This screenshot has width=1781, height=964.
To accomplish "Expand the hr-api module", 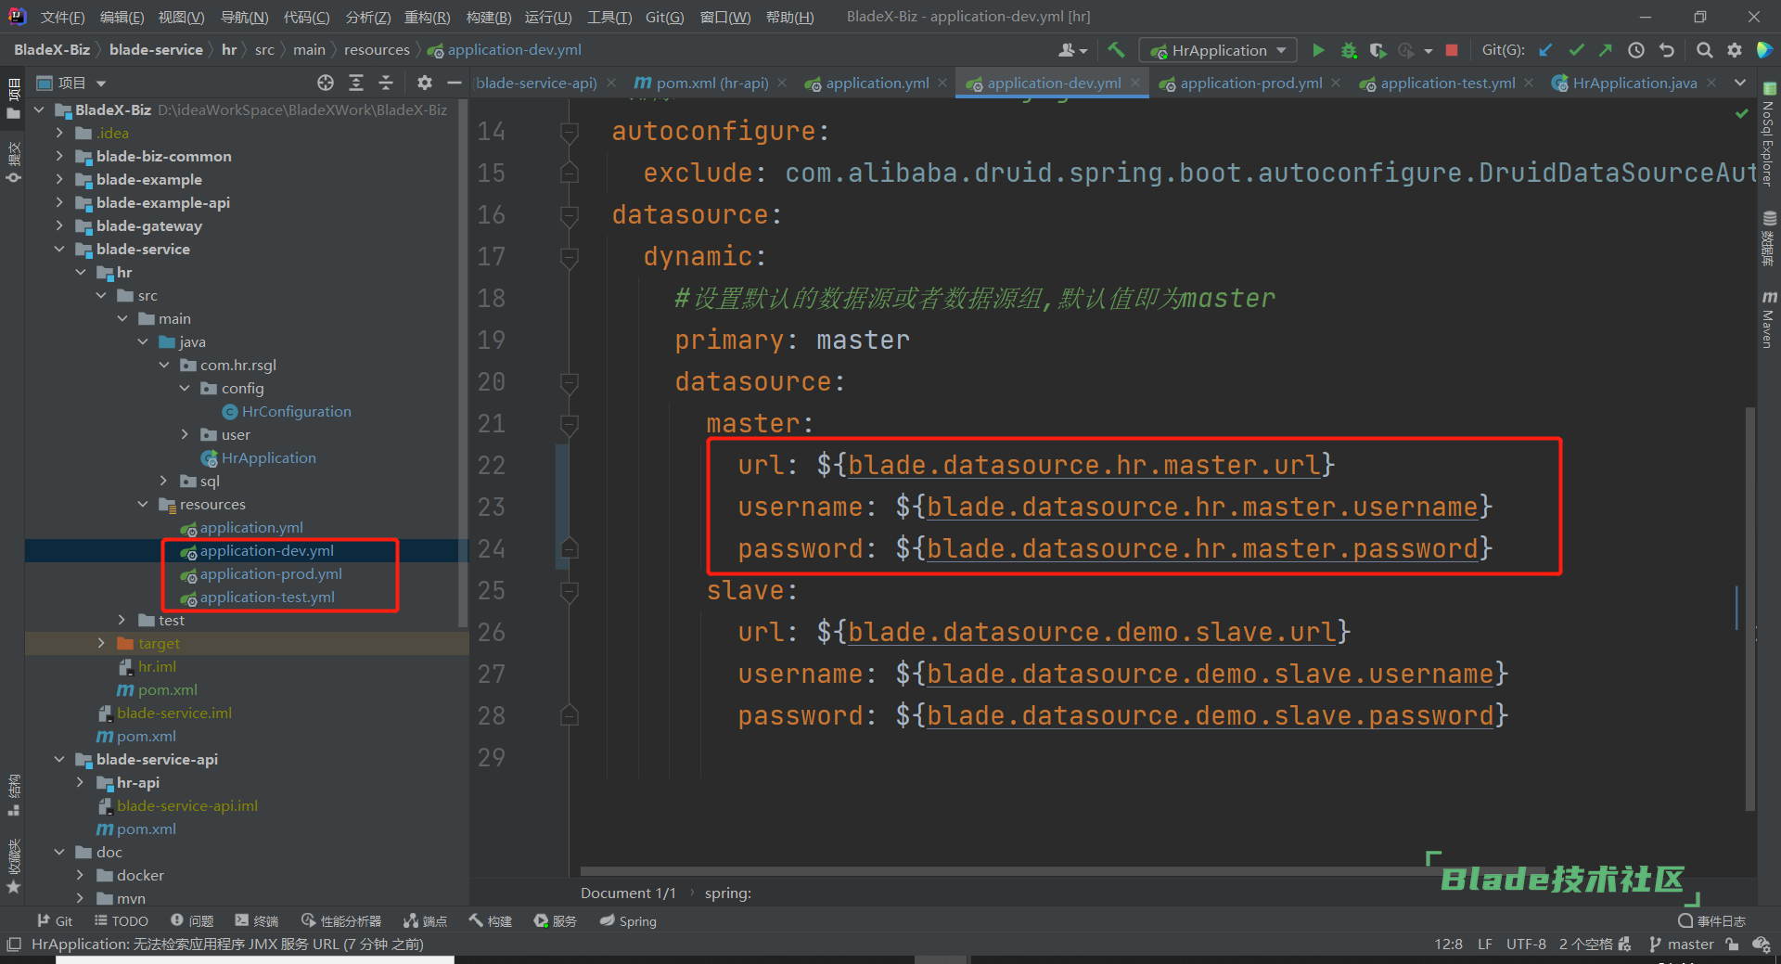I will (80, 782).
